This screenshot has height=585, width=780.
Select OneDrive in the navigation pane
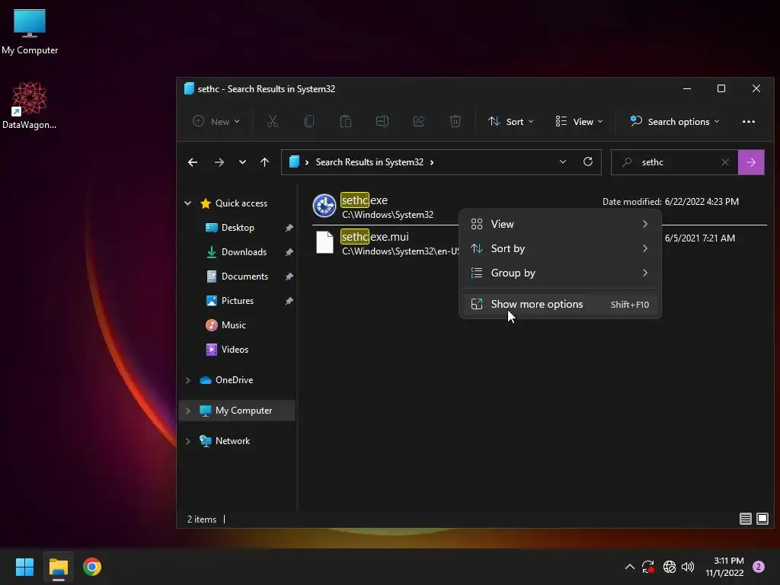point(234,380)
